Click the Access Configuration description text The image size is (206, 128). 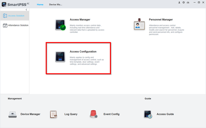[87, 61]
